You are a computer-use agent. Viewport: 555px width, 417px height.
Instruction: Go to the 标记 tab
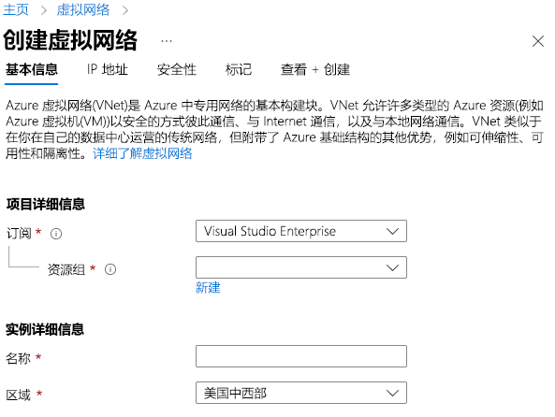pyautogui.click(x=239, y=69)
